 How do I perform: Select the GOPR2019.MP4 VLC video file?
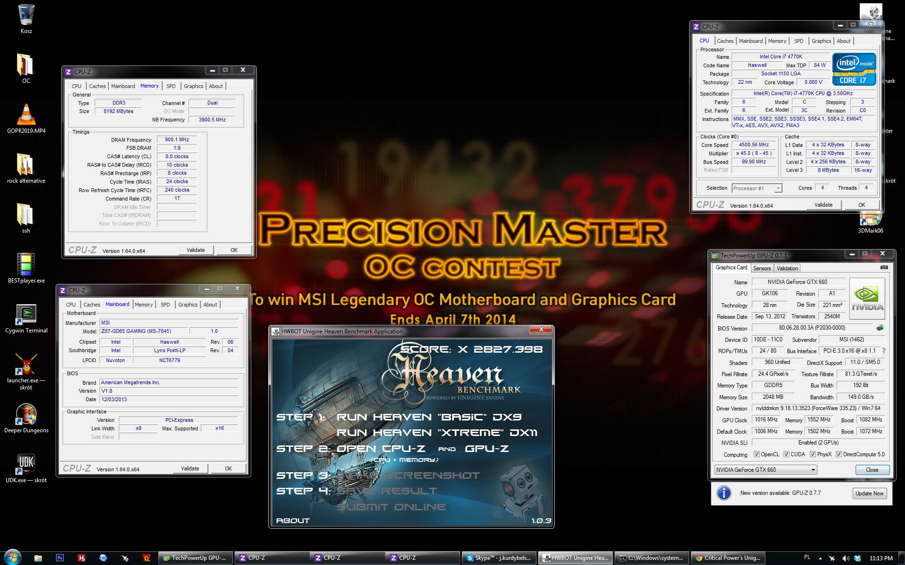tap(26, 115)
